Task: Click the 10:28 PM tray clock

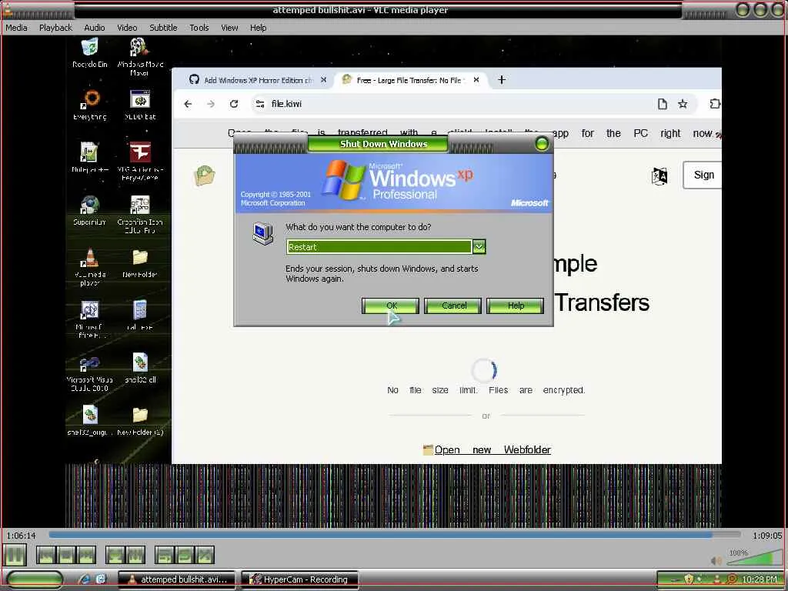Action: pyautogui.click(x=760, y=579)
